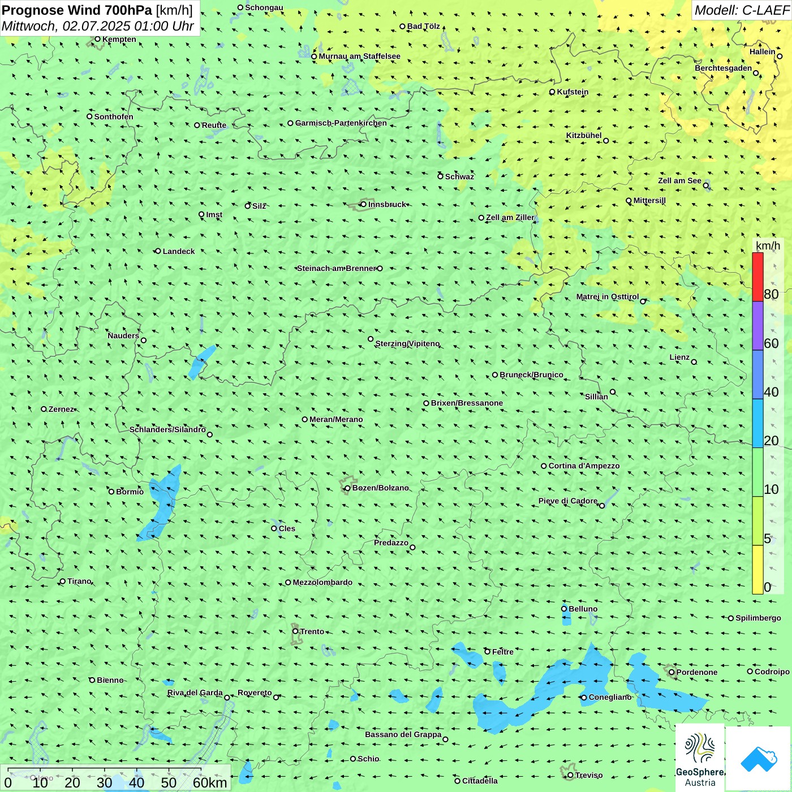The image size is (792, 792).
Task: Click the Tirano location marker
Action: pyautogui.click(x=63, y=581)
